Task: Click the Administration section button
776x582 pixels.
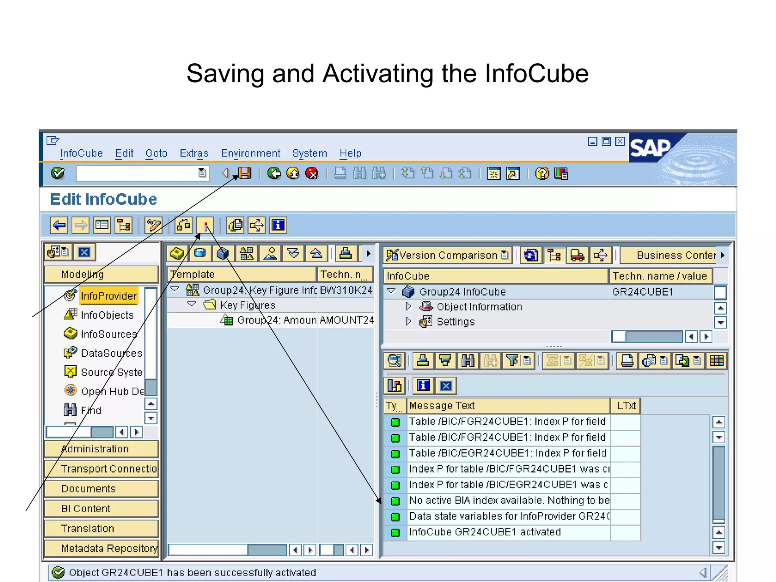Action: pos(101,449)
